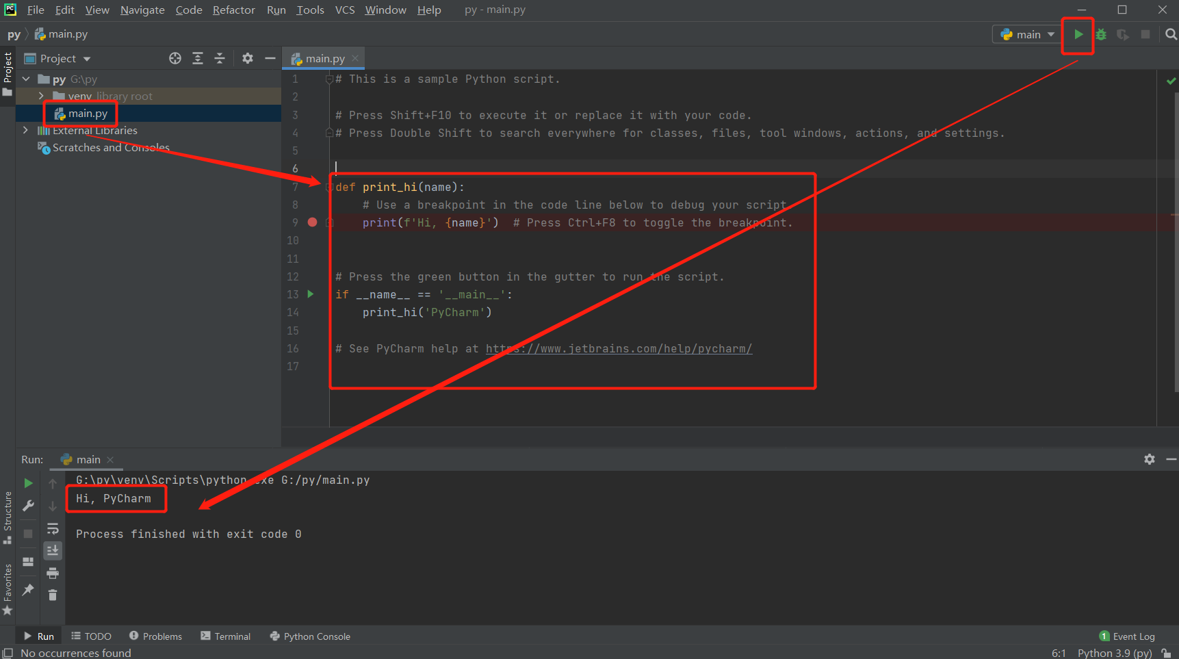Open the jetbrains.com help link in editor
The width and height of the screenshot is (1179, 659).
(x=619, y=348)
